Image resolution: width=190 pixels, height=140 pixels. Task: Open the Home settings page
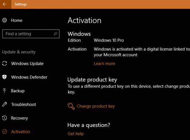coord(17,20)
